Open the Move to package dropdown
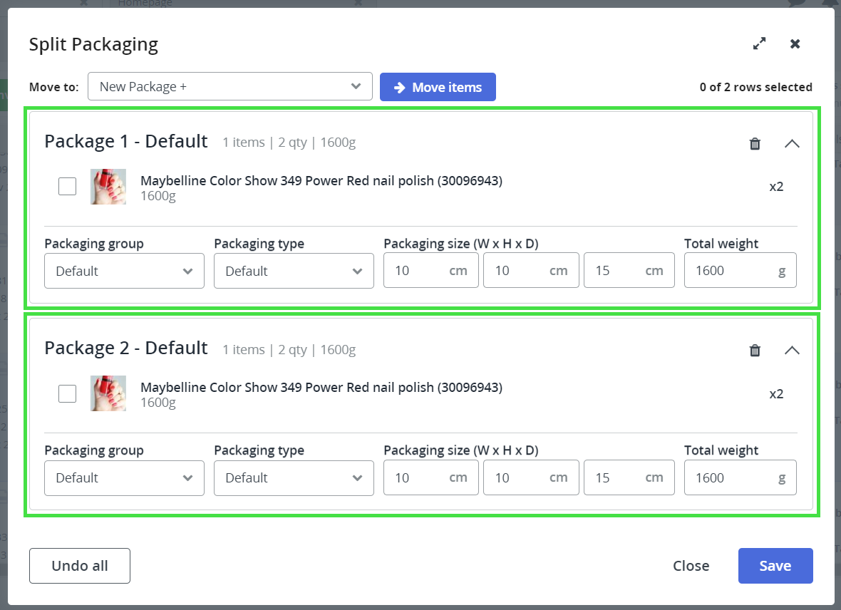Image resolution: width=841 pixels, height=610 pixels. point(229,87)
